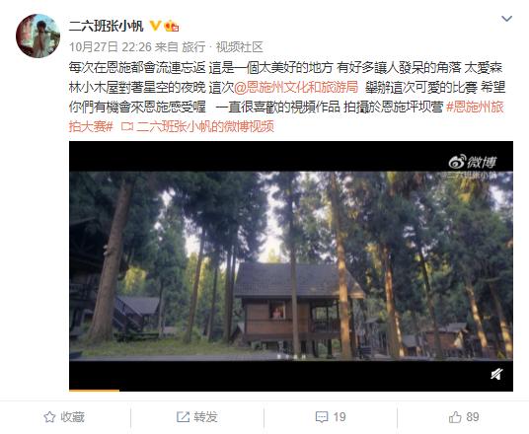Screen dimensions: 529x434
Task: Open 二六班张小帆 username profile link
Action: pos(107,26)
